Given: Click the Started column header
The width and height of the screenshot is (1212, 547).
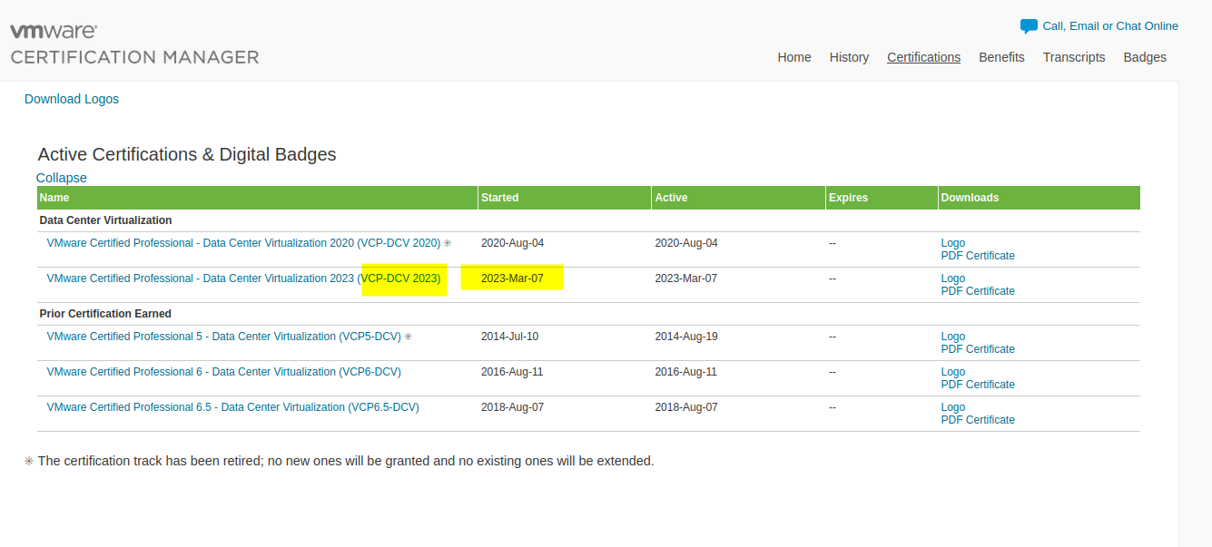Looking at the screenshot, I should click(565, 198).
